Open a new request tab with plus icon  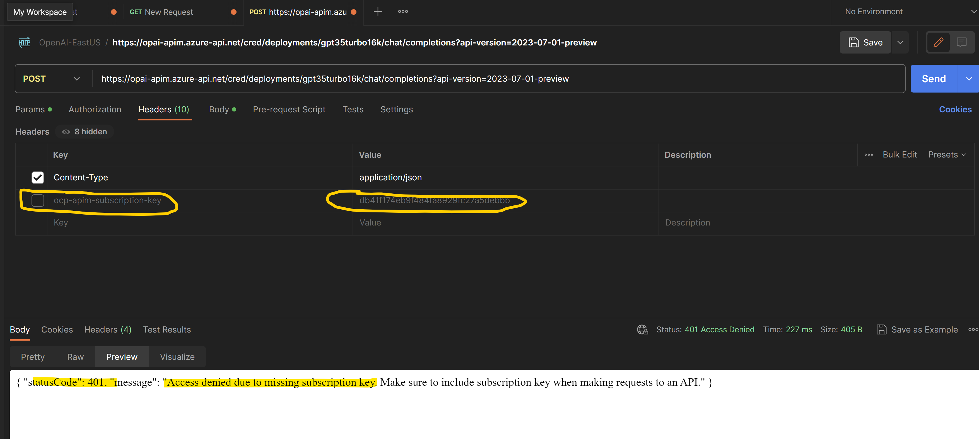(378, 11)
